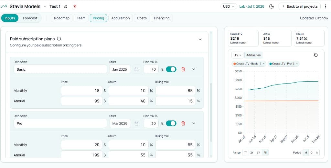Open the Roadmap tab
The width and height of the screenshot is (331, 168).
coord(62,18)
